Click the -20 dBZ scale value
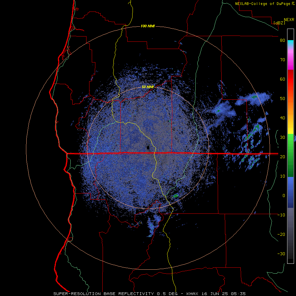Image resolution: width=296 pixels, height=296 pixels. pos(281,234)
